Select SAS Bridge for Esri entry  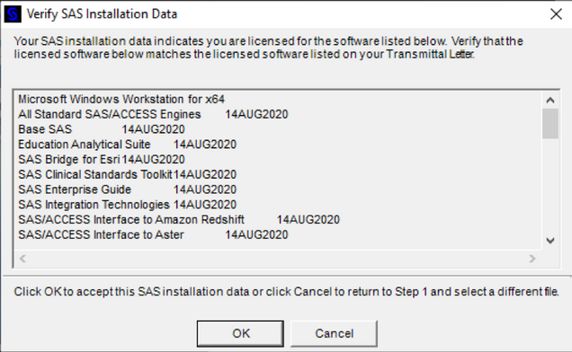102,159
